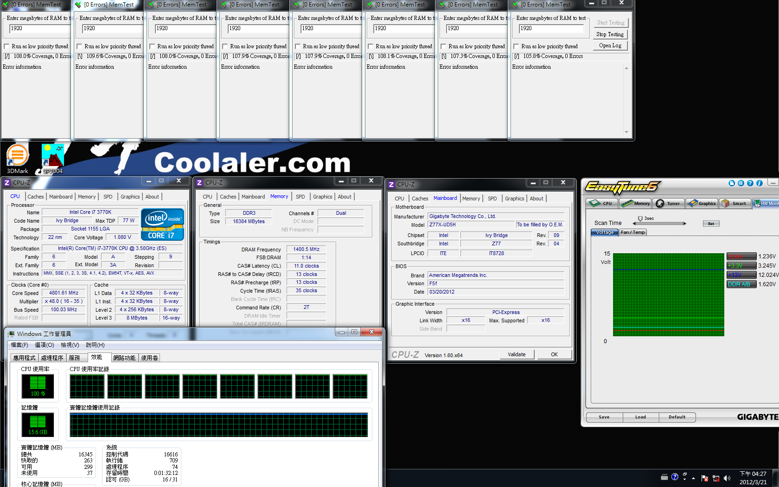Click Save button in EasyTune6
The image size is (779, 487).
click(604, 417)
